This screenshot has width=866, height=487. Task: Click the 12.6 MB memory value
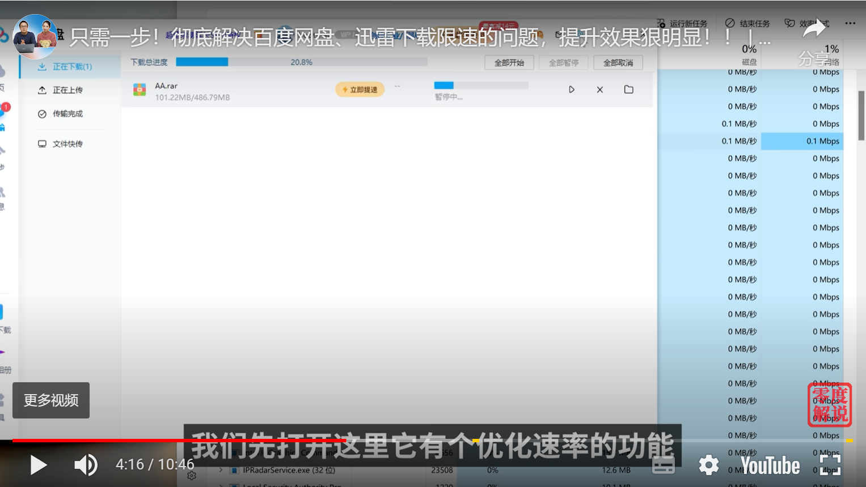[x=616, y=470]
